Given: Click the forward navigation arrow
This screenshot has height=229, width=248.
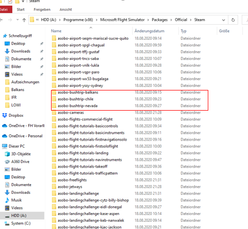Looking at the screenshot, I should (10, 20).
